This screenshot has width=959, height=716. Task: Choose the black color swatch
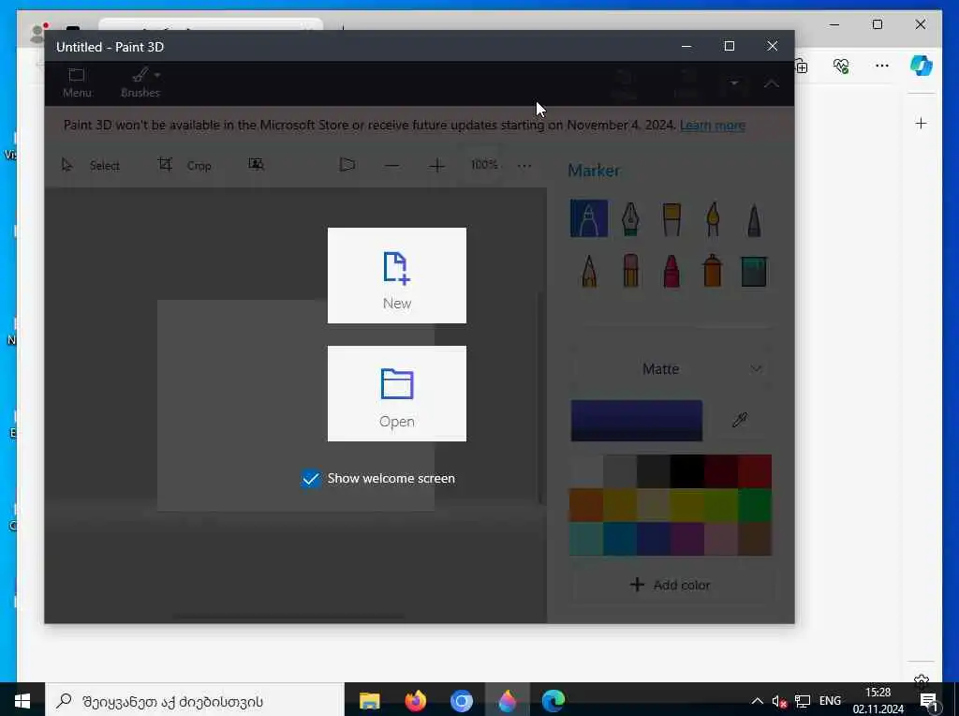(686, 471)
